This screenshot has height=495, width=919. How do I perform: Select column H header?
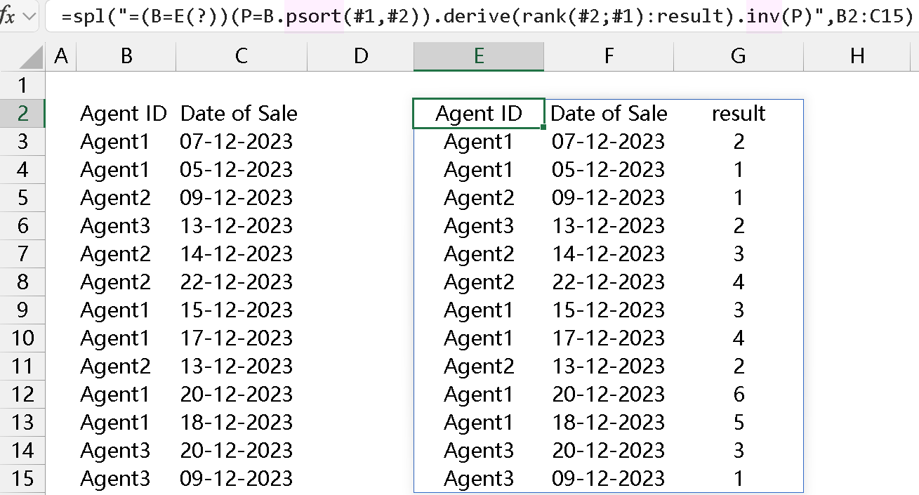857,56
